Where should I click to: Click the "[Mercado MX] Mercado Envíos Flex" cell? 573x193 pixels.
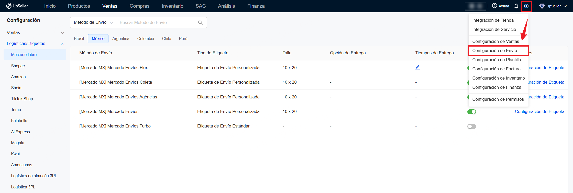tap(114, 68)
